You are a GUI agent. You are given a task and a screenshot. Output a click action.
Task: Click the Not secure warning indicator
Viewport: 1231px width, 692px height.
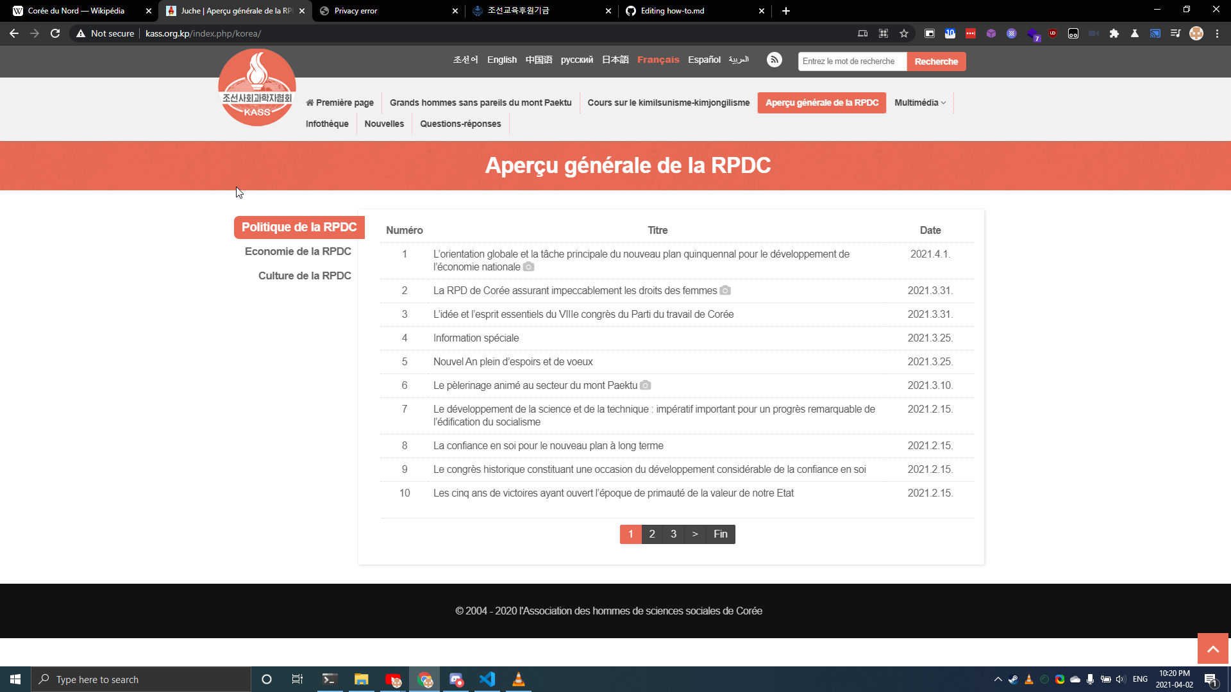pyautogui.click(x=106, y=33)
